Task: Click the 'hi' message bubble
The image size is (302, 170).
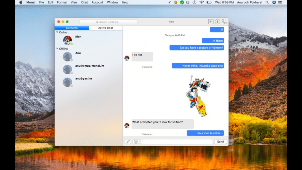Action: (x=217, y=29)
